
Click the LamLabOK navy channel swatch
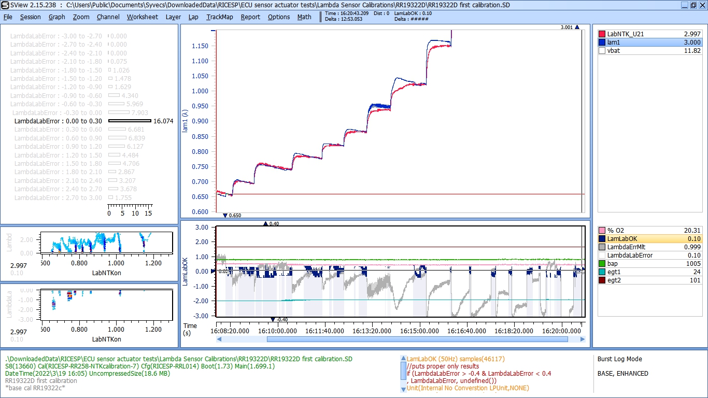(x=602, y=239)
